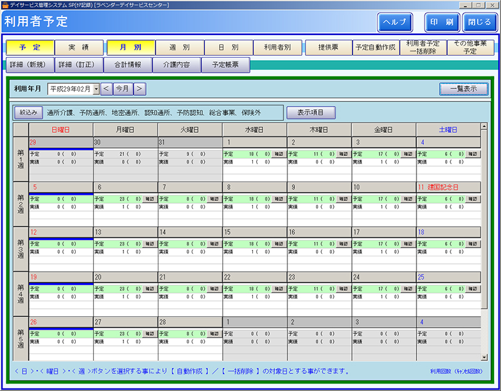Open the 利用者別 view tab

click(278, 48)
